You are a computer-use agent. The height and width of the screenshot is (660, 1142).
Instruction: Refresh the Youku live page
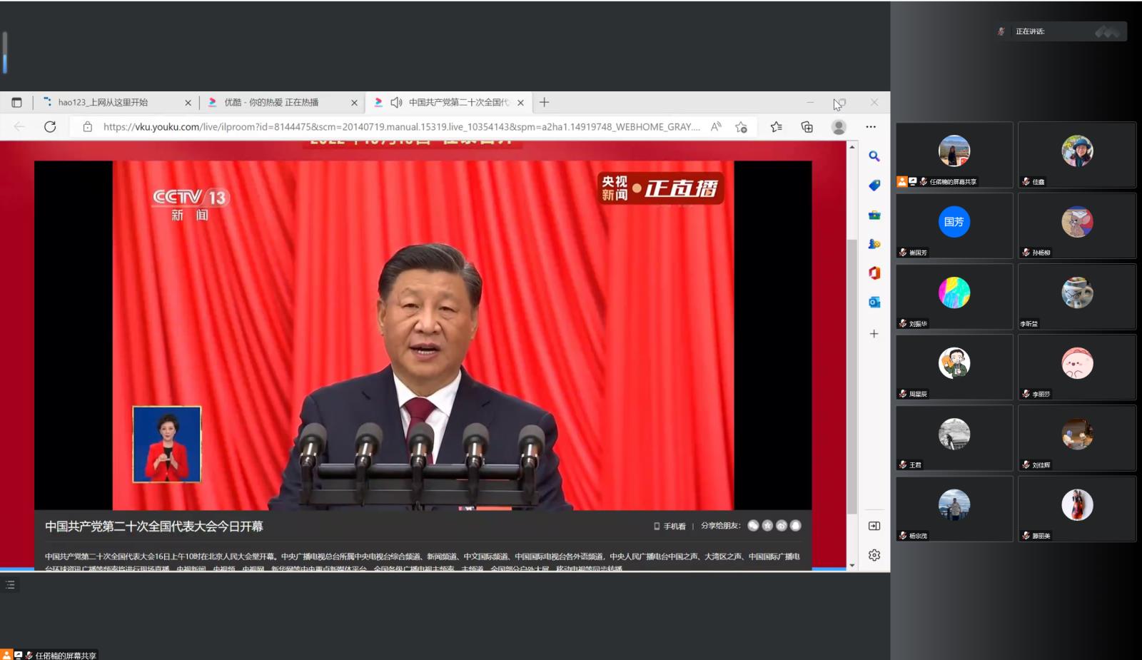[x=50, y=127]
